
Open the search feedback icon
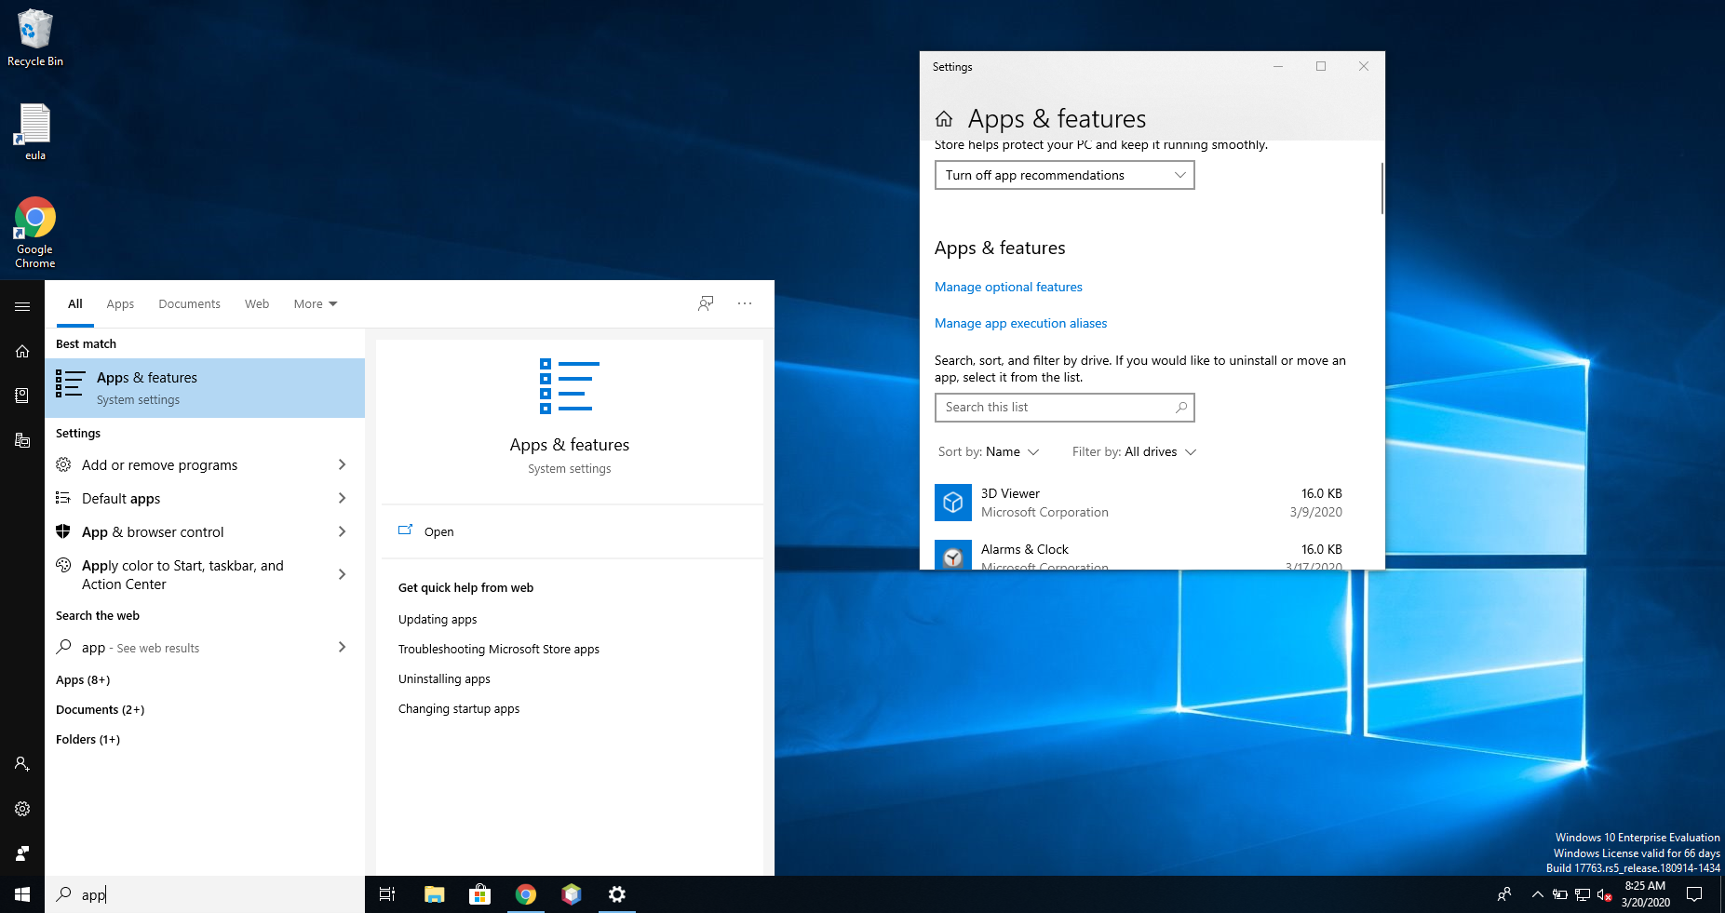(x=706, y=303)
